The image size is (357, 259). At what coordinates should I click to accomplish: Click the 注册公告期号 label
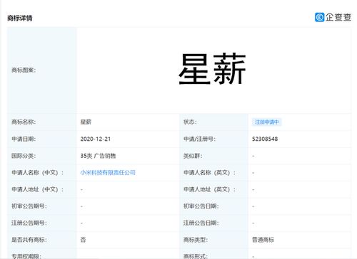point(29,223)
